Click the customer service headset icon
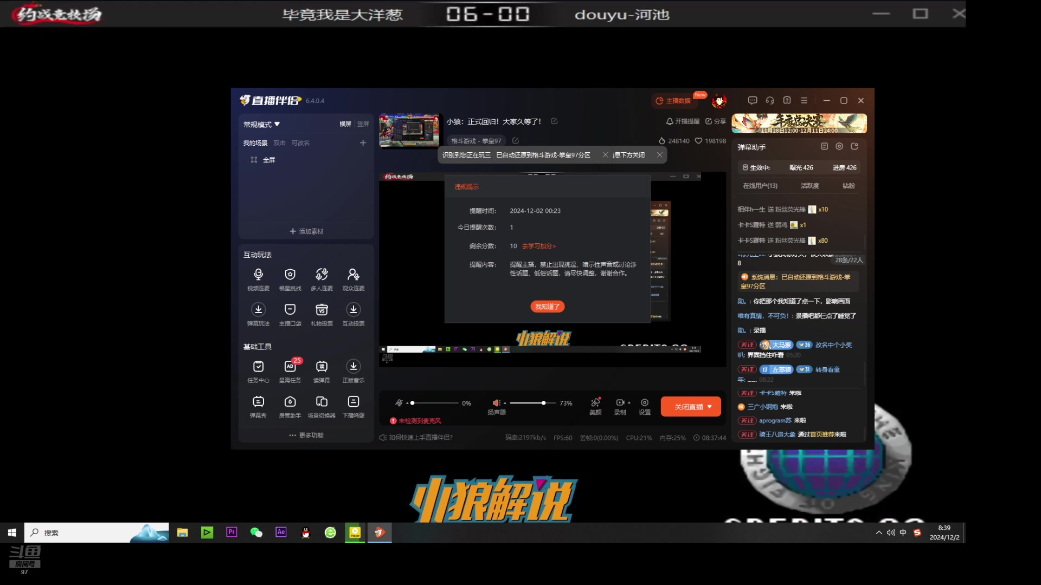Viewport: 1041px width, 585px height. point(770,100)
